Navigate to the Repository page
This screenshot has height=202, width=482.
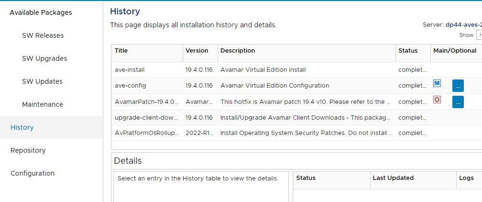[x=28, y=150]
